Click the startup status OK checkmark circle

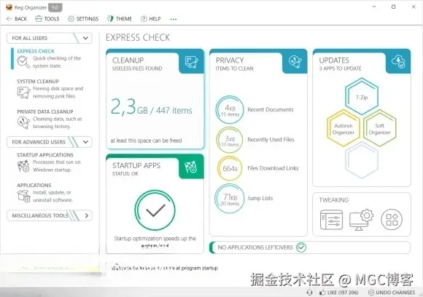155,210
